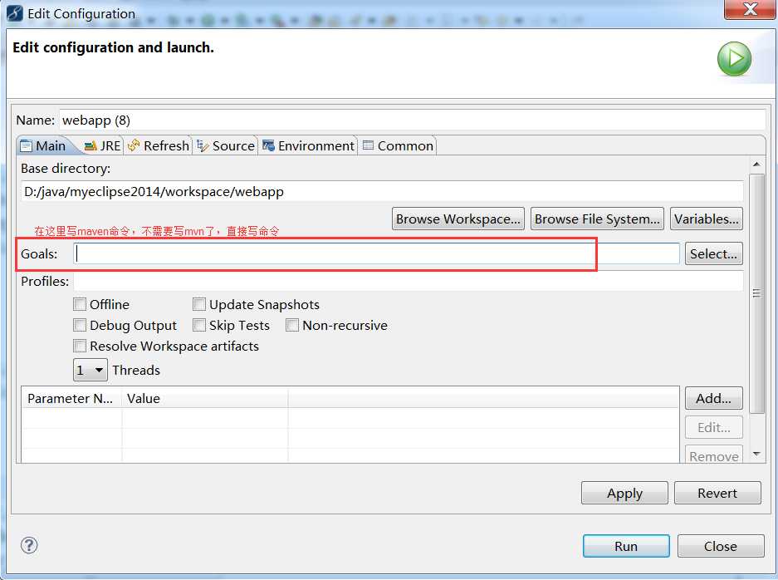
Task: Click the Profiles input field
Action: (409, 281)
